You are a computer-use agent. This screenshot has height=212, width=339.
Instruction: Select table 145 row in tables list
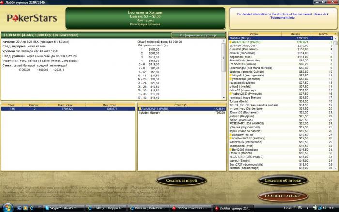pos(68,109)
